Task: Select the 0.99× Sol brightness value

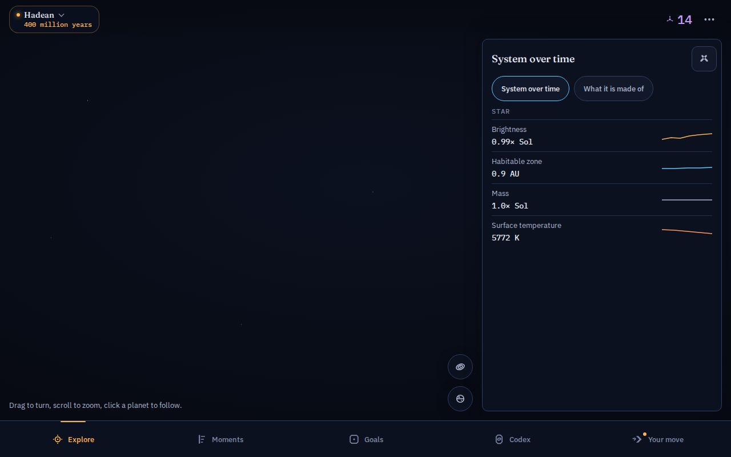Action: (512, 142)
